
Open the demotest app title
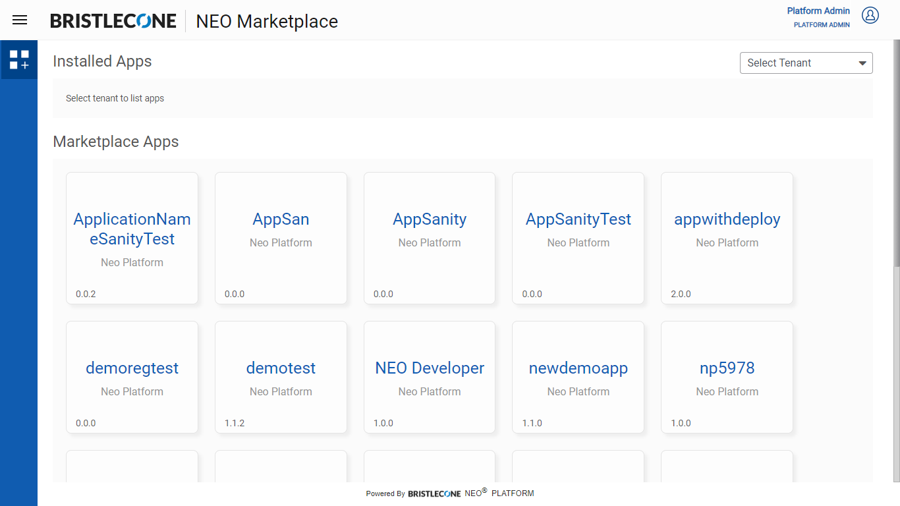(281, 368)
